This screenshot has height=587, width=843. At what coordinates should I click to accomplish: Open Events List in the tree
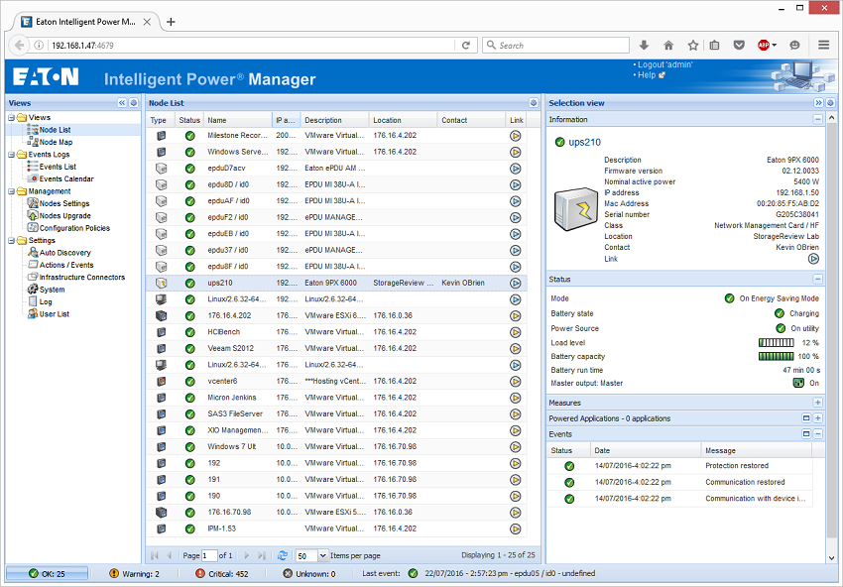[58, 167]
